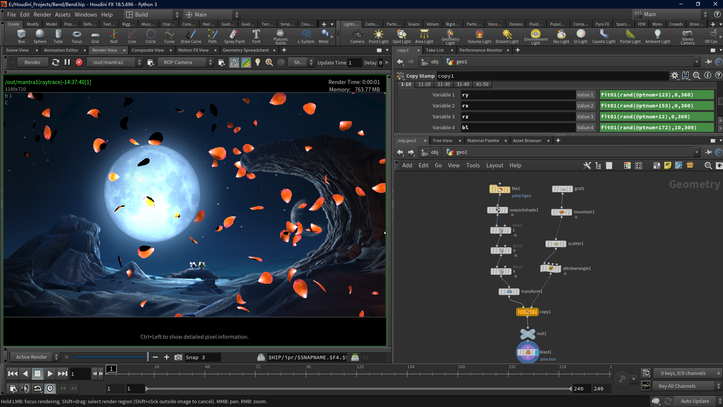
Task: Open network editor display options with wrench icon
Action: [587, 165]
